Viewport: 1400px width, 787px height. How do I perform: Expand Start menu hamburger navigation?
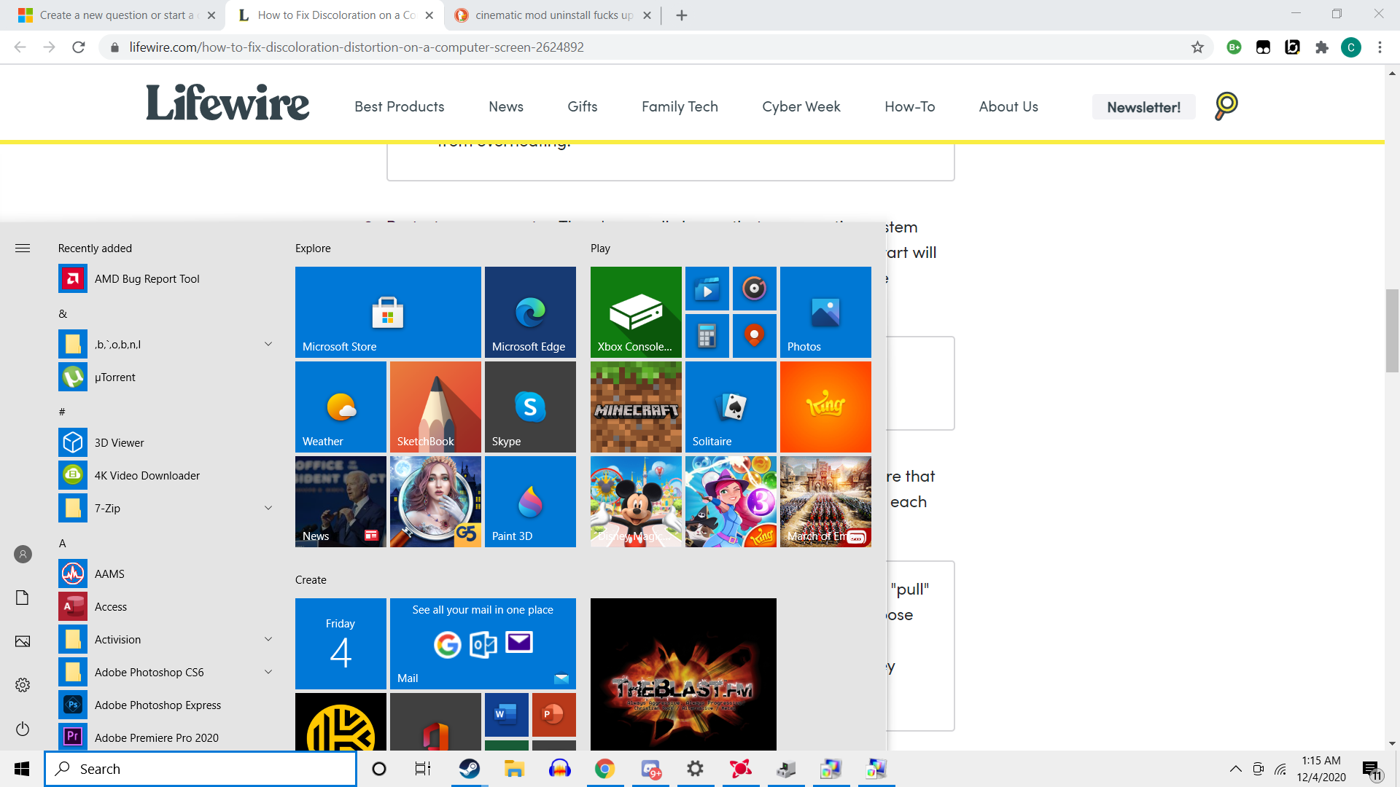[23, 248]
